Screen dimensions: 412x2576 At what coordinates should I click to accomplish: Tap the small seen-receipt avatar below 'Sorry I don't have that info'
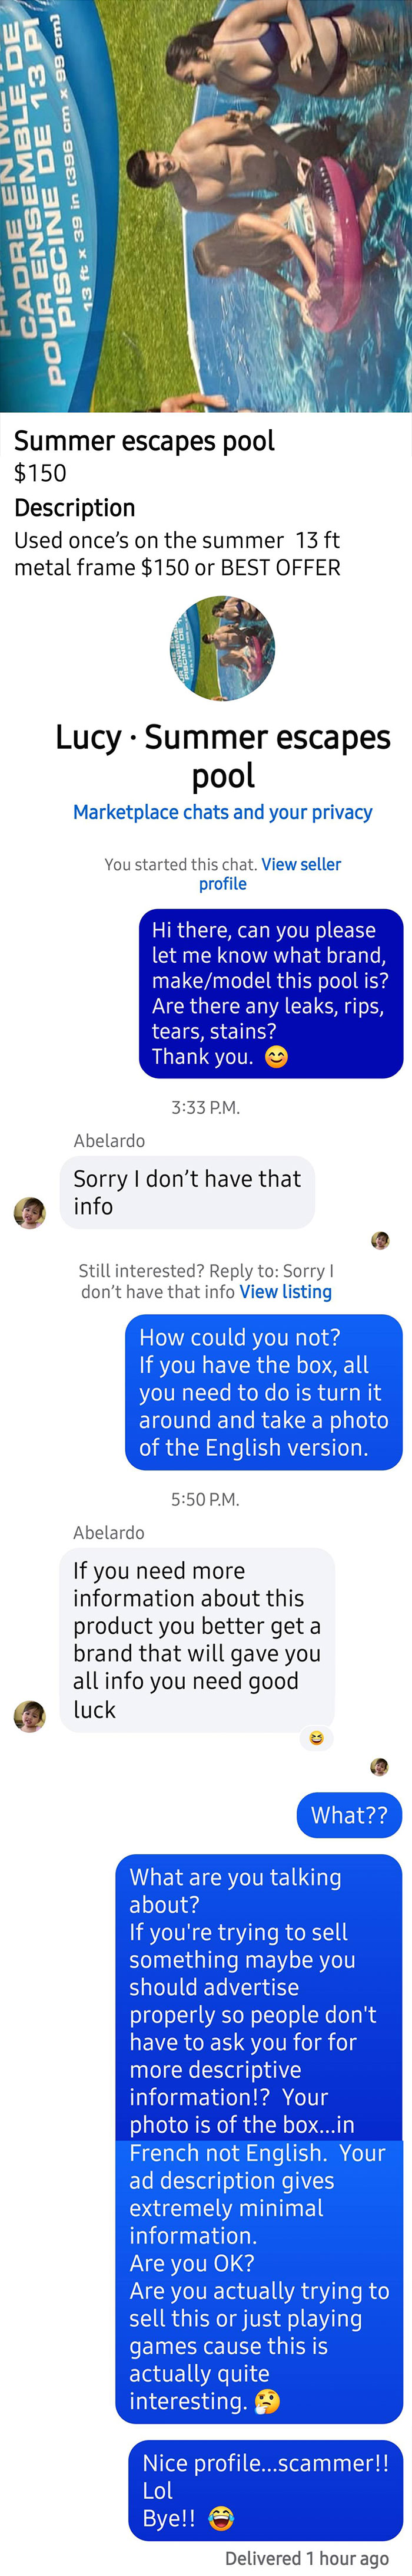(380, 1241)
